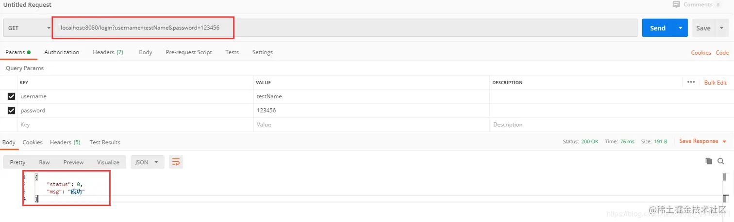Open the Comments panel icon

676,4
